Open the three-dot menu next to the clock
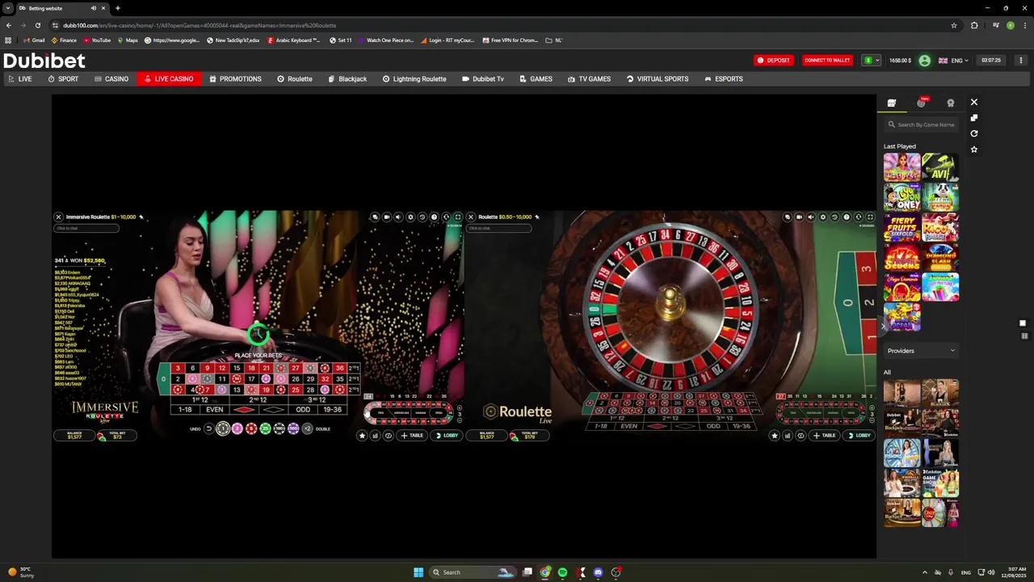This screenshot has height=582, width=1034. (1020, 60)
